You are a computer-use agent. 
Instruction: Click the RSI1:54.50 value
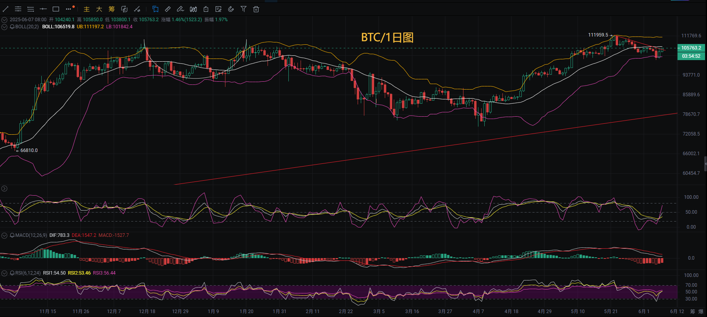(54, 273)
